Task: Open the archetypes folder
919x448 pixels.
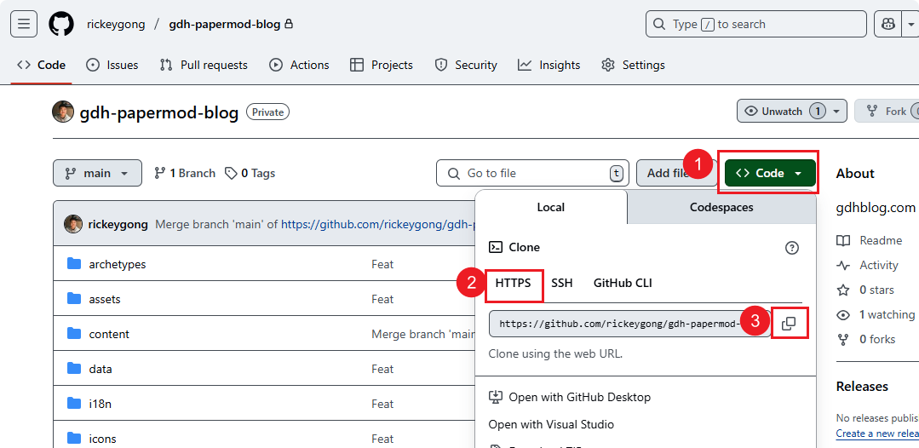Action: point(117,264)
